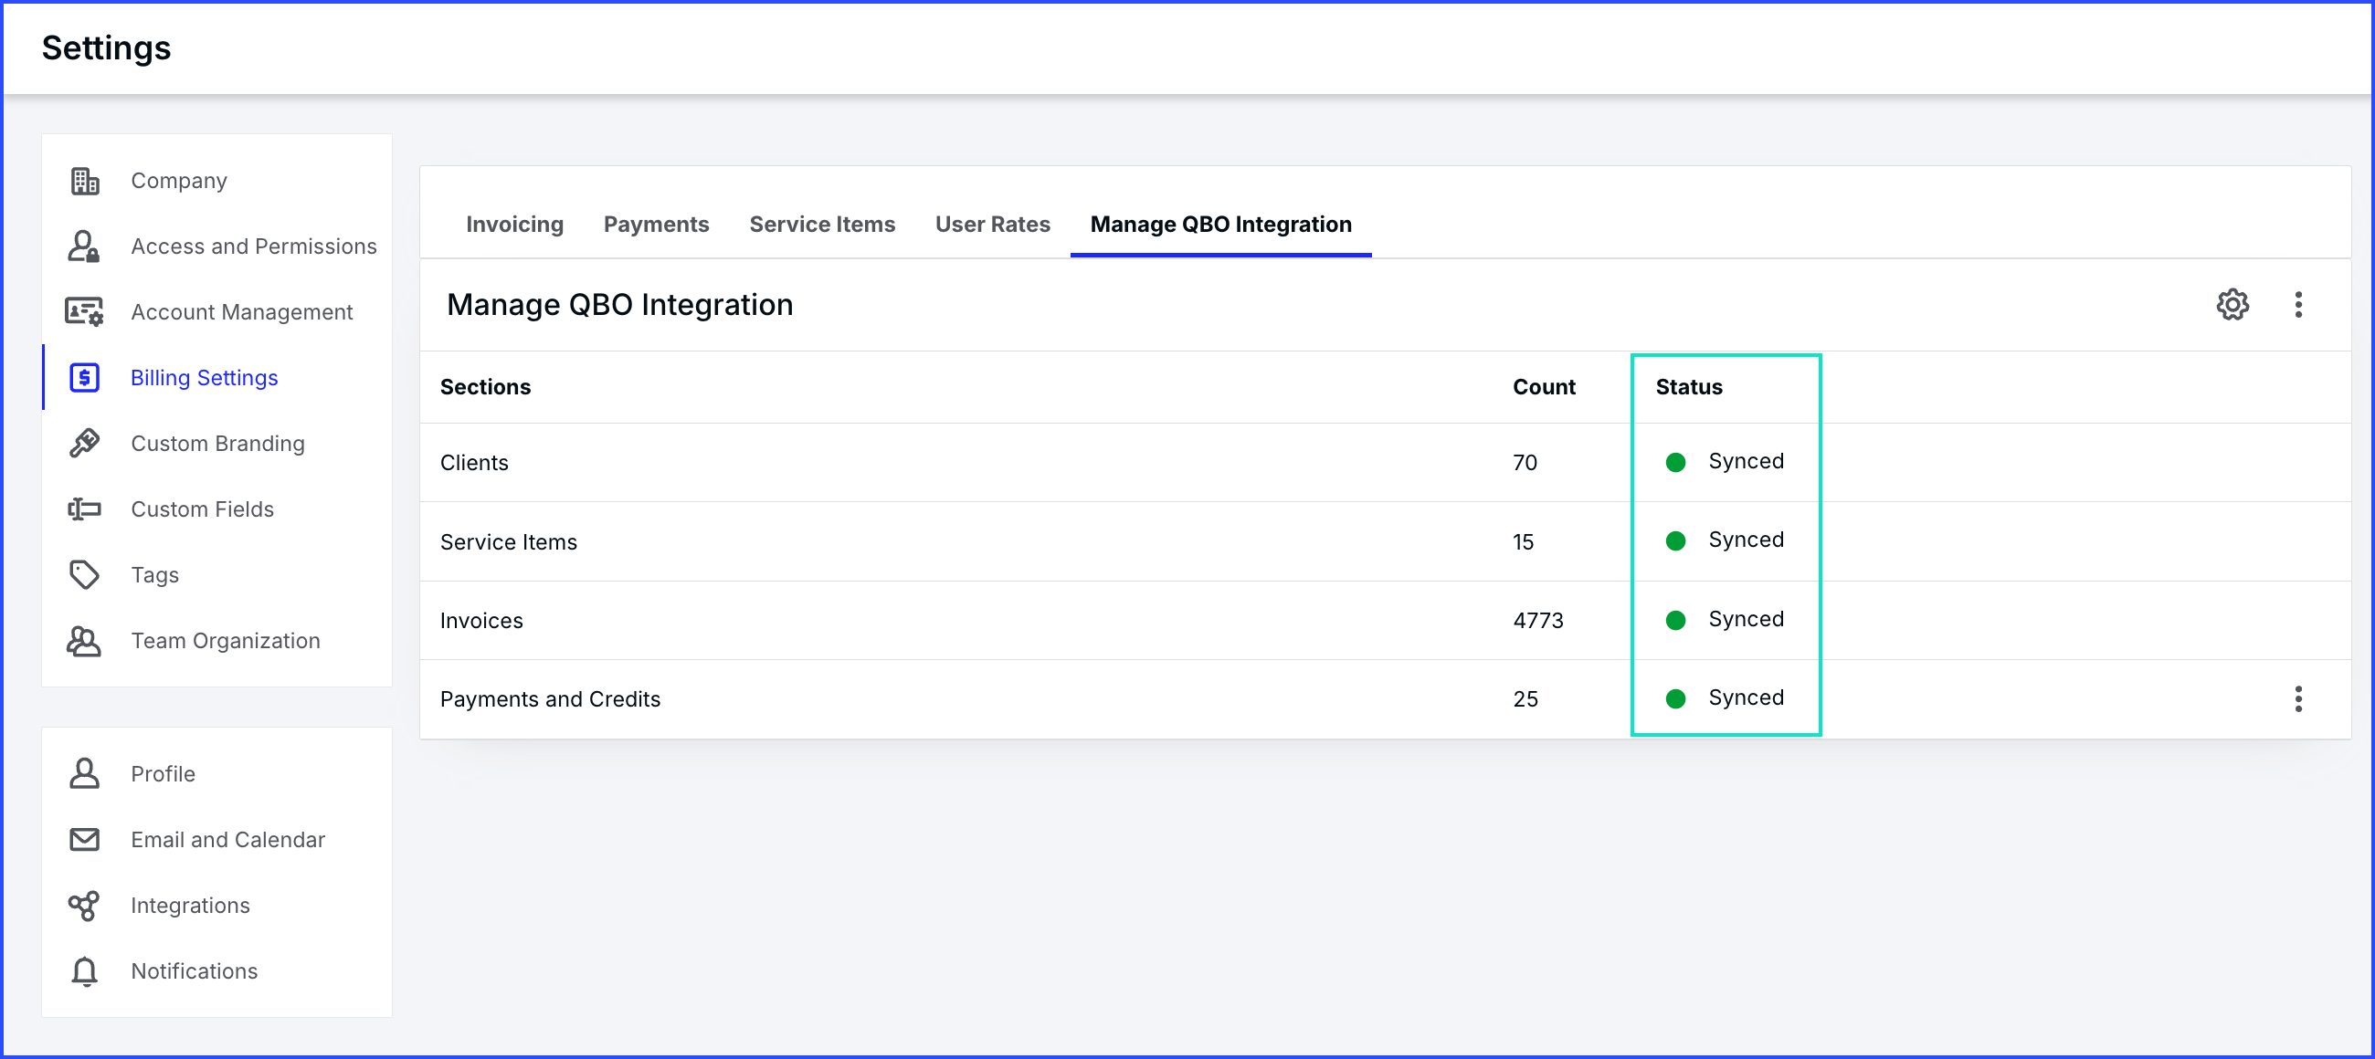Open Email and Calendar settings
2375x1059 pixels.
click(x=227, y=840)
